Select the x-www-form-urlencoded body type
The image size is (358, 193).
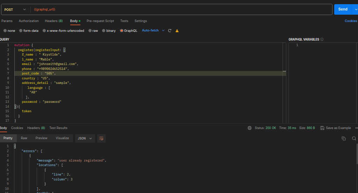pos(63,31)
